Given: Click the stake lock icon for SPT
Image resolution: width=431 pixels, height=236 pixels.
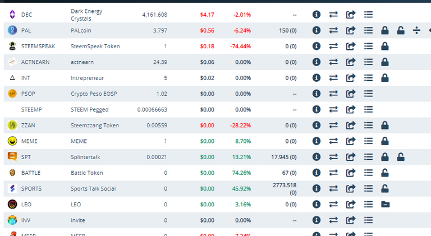Looking at the screenshot, I should coord(385,157).
